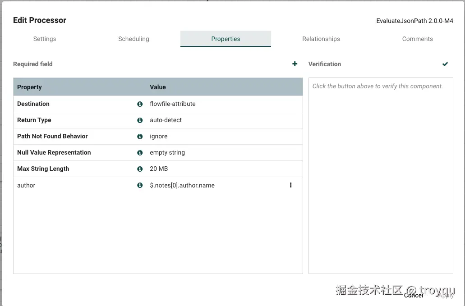
Task: Open the Relationships tab
Action: pos(321,39)
